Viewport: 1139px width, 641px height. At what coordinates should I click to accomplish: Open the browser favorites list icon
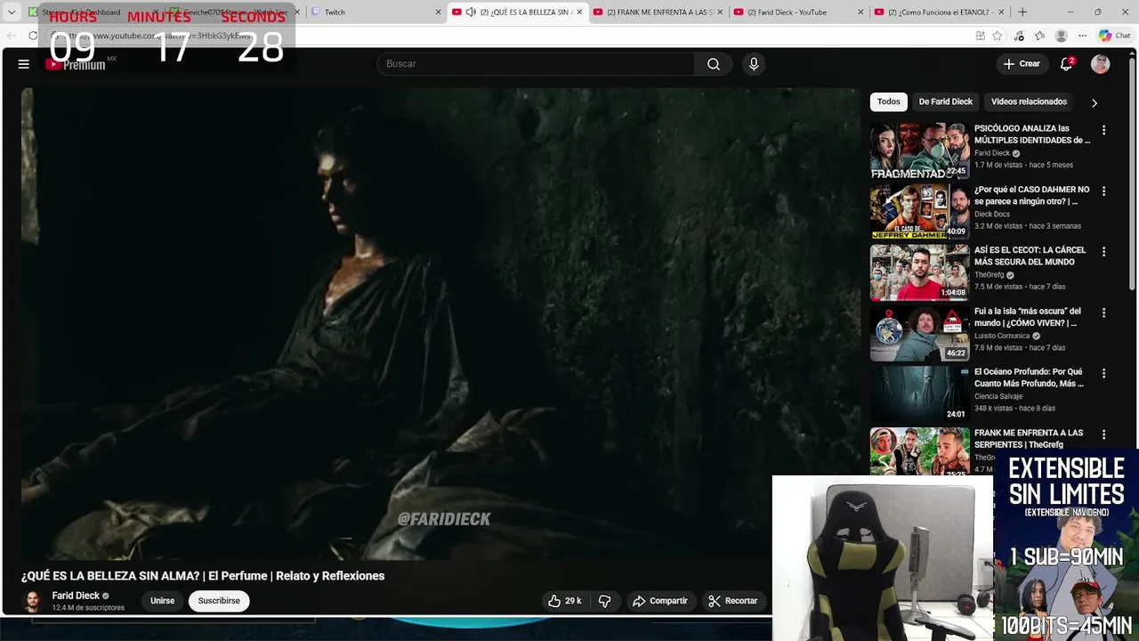pos(1039,36)
